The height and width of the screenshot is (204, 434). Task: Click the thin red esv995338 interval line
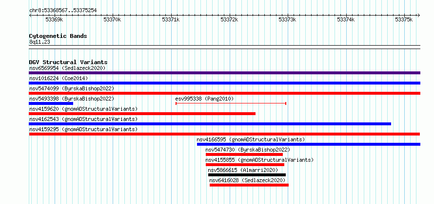tap(231, 103)
